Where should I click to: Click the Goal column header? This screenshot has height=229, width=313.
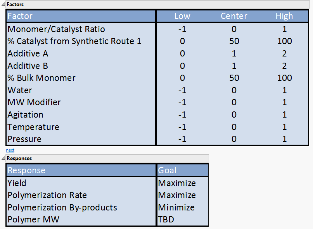pyautogui.click(x=167, y=170)
